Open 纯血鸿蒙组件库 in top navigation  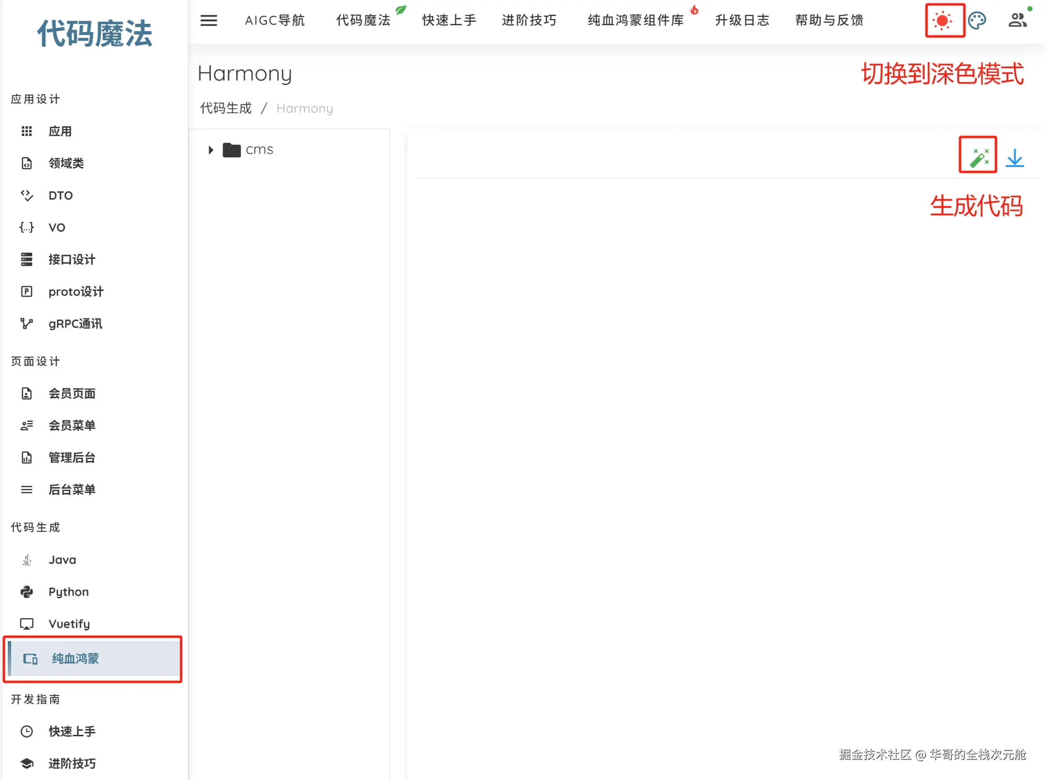coord(636,20)
